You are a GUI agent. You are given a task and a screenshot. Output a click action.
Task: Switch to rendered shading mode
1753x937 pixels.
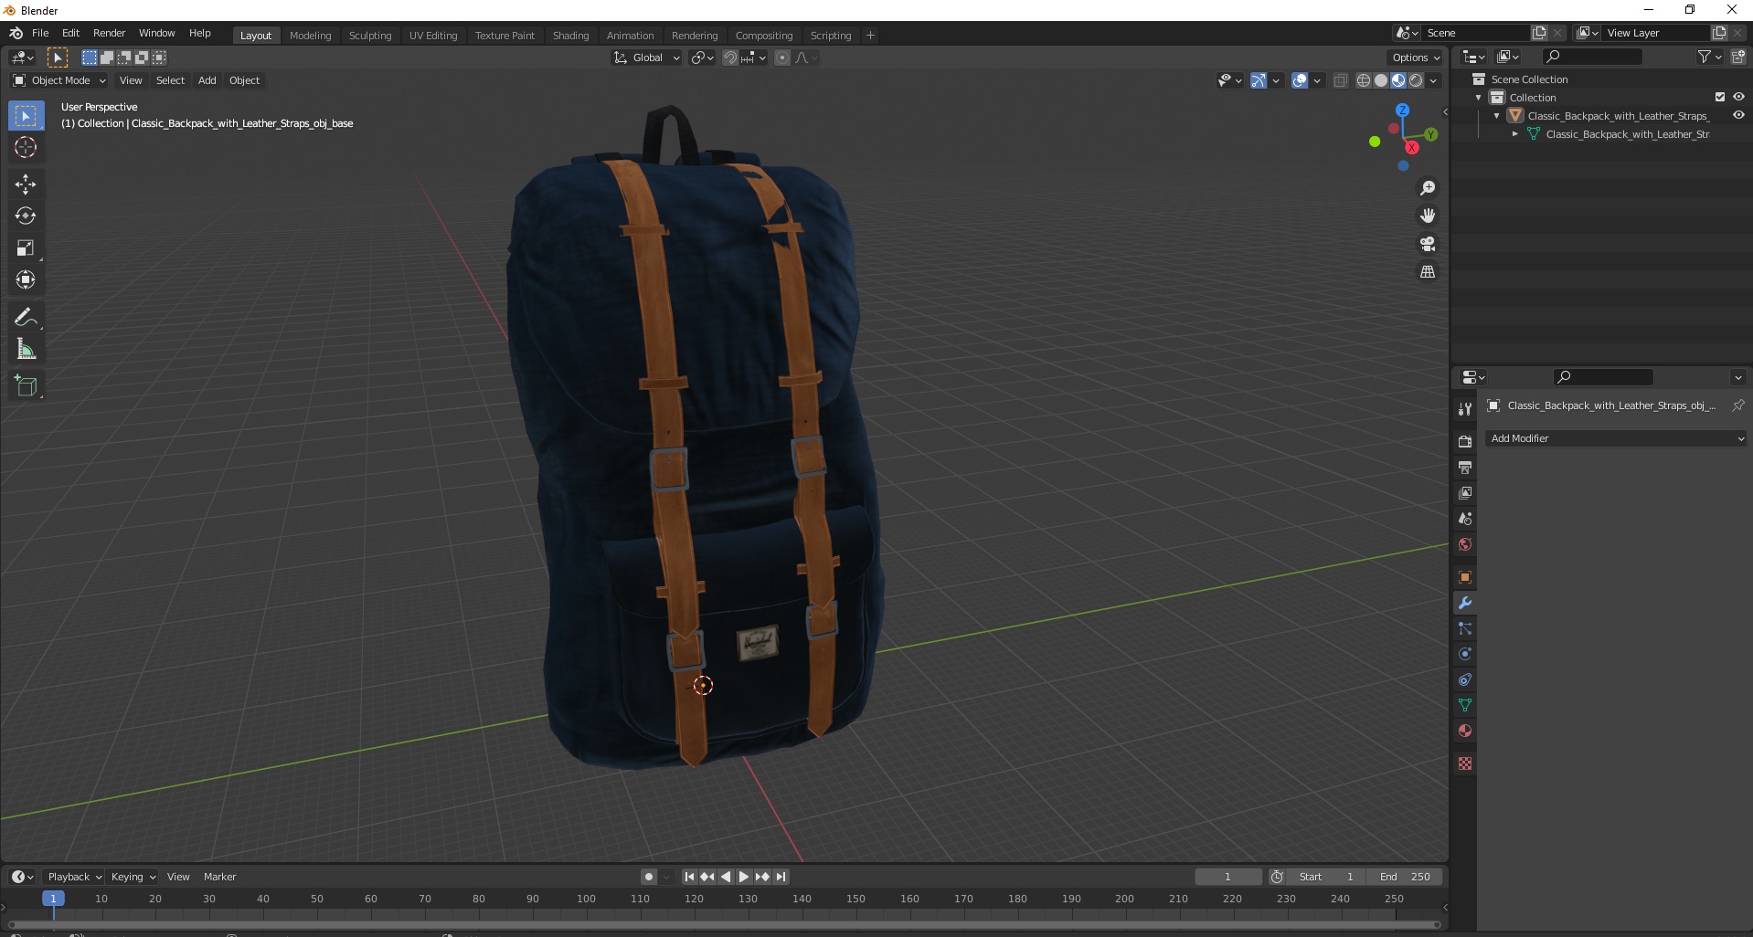[1416, 80]
